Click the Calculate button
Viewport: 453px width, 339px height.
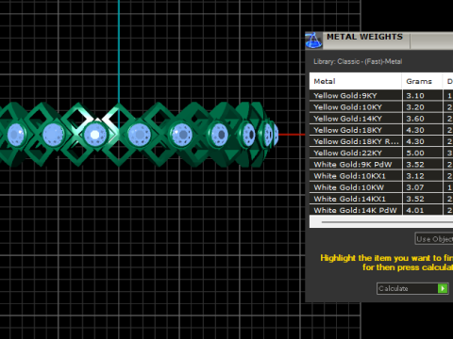click(x=412, y=288)
